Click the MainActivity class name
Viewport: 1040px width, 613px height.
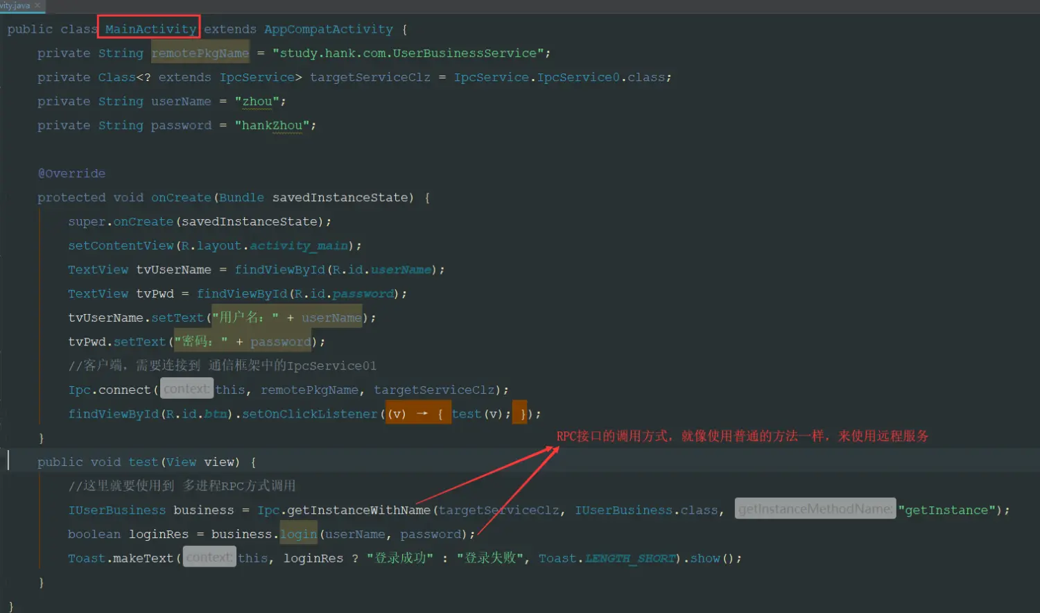(x=150, y=29)
